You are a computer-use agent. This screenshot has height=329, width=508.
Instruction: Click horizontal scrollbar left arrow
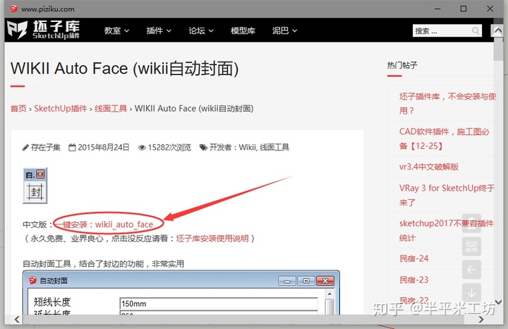[17, 320]
